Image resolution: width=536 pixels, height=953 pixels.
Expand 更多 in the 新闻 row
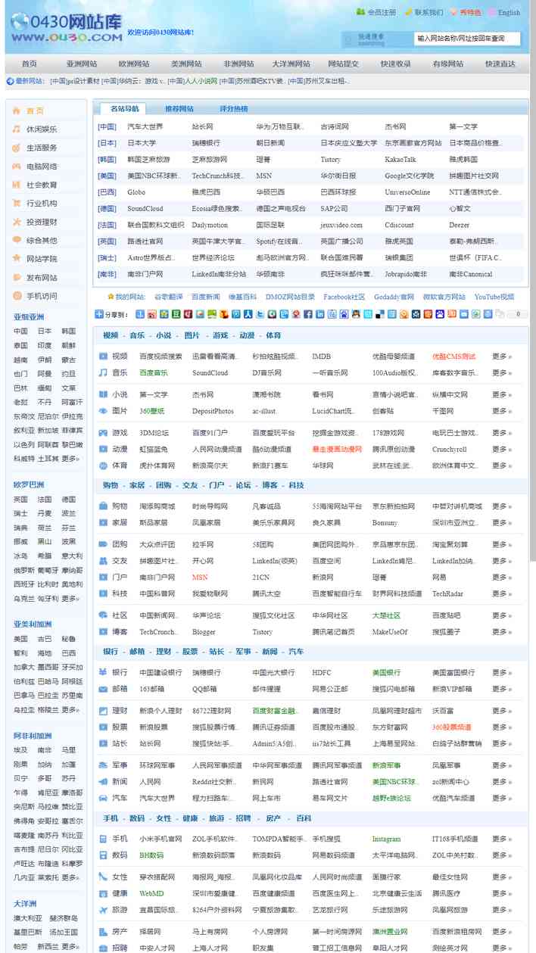coord(502,781)
